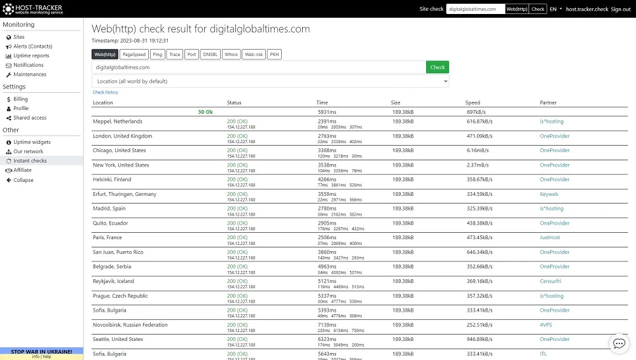The width and height of the screenshot is (636, 360).
Task: Click the help link in banner
Action: pos(47,357)
